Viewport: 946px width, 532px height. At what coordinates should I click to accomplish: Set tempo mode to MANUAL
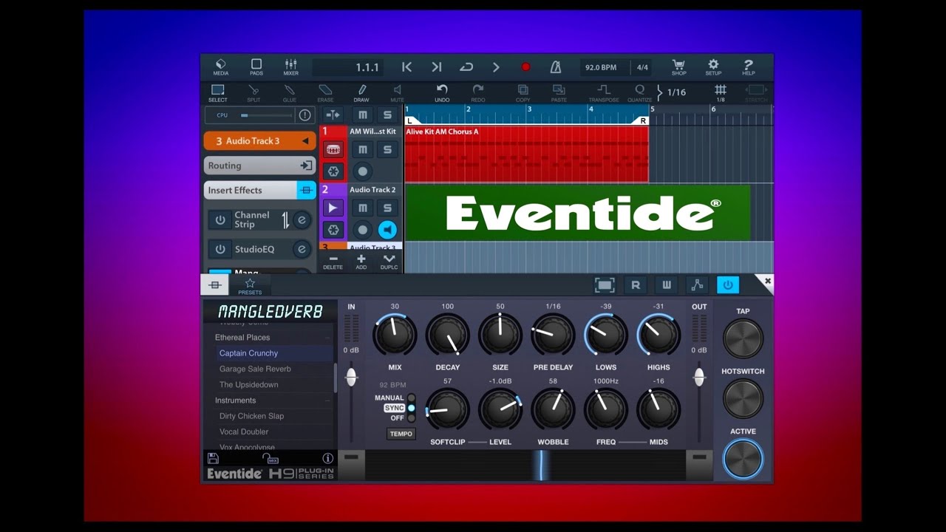click(x=412, y=398)
